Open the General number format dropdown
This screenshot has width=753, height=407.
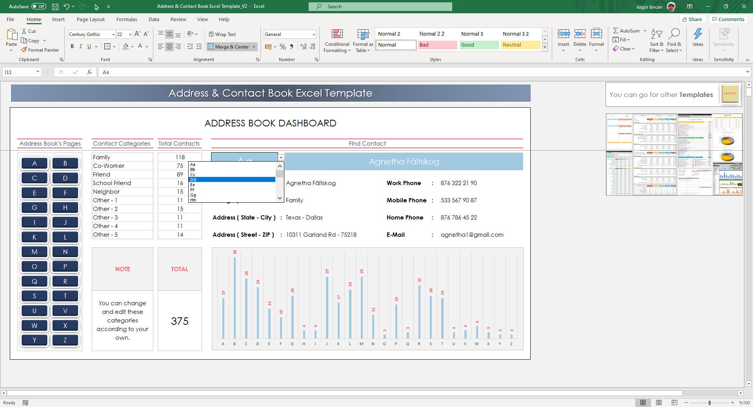(314, 34)
